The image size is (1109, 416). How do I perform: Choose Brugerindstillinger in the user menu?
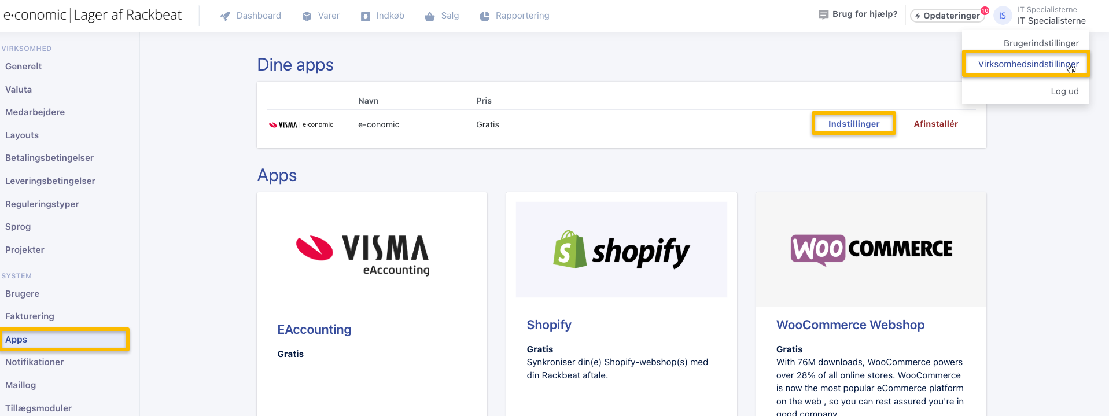point(1041,43)
